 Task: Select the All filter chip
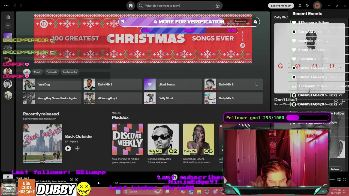coord(26,72)
